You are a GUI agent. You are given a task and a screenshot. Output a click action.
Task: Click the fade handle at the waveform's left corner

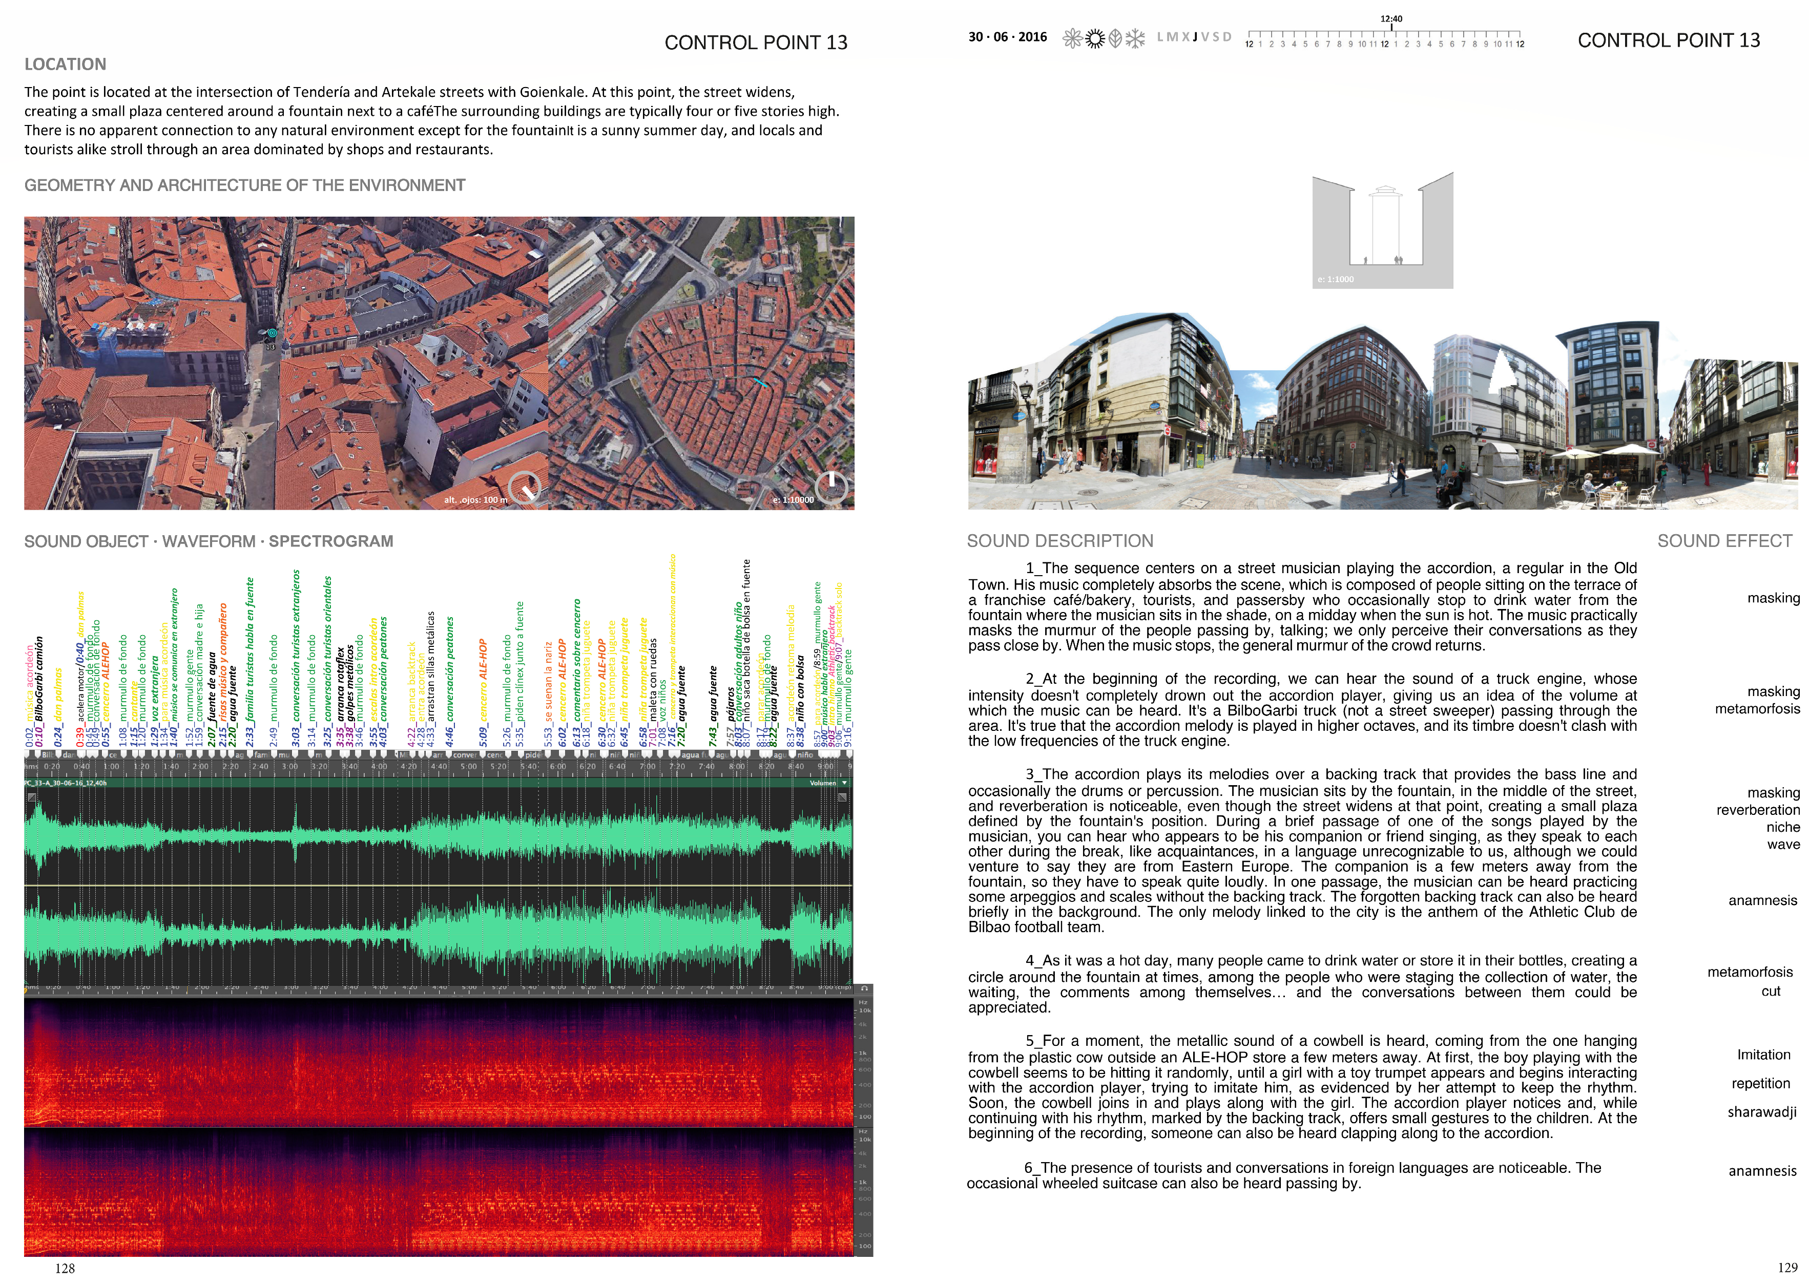[x=32, y=797]
